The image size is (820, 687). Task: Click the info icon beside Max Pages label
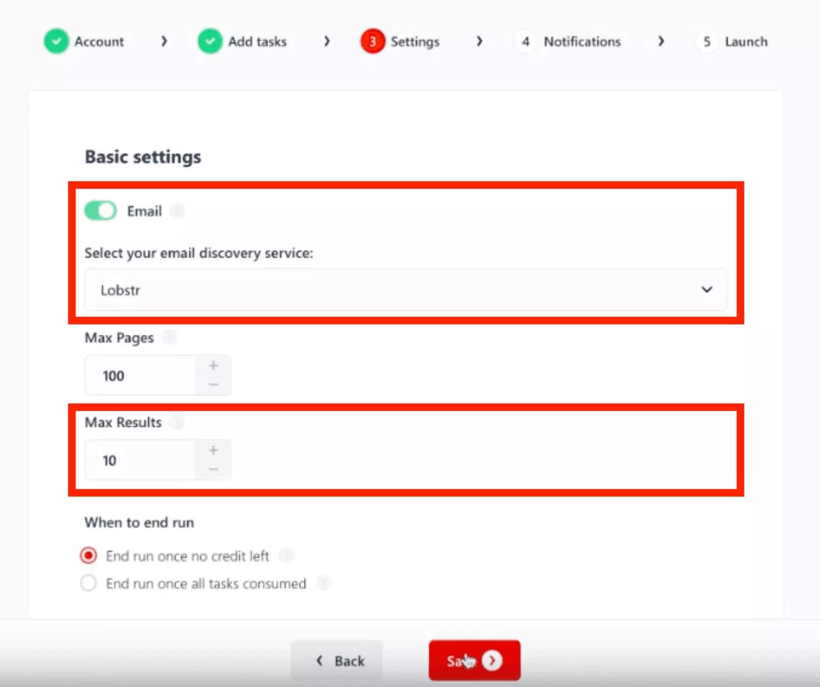click(170, 337)
